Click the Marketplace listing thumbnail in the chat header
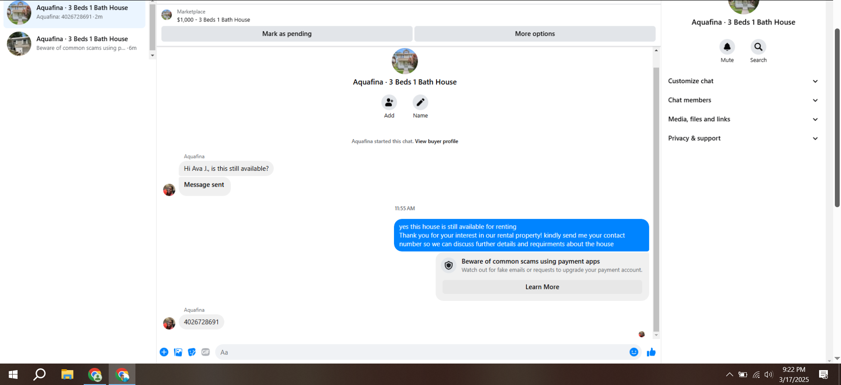841x385 pixels. pyautogui.click(x=167, y=15)
